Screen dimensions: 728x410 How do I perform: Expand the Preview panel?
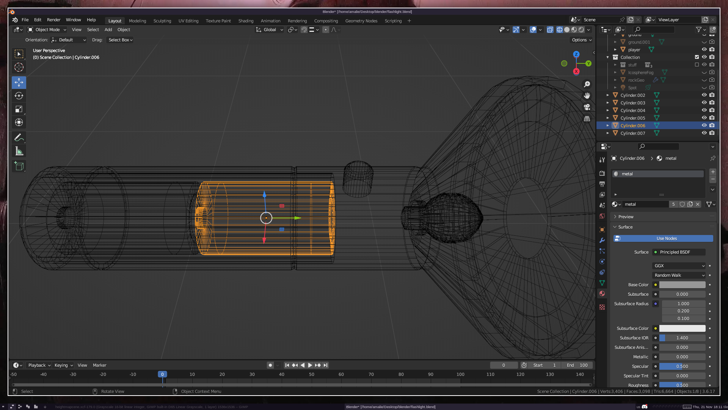pos(626,217)
